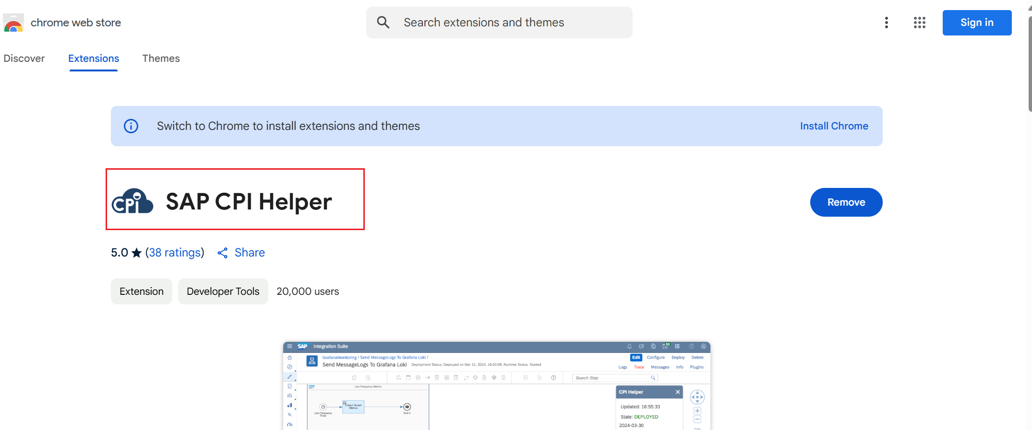The width and height of the screenshot is (1032, 430).
Task: Follow the Install Chrome link
Action: tap(834, 126)
